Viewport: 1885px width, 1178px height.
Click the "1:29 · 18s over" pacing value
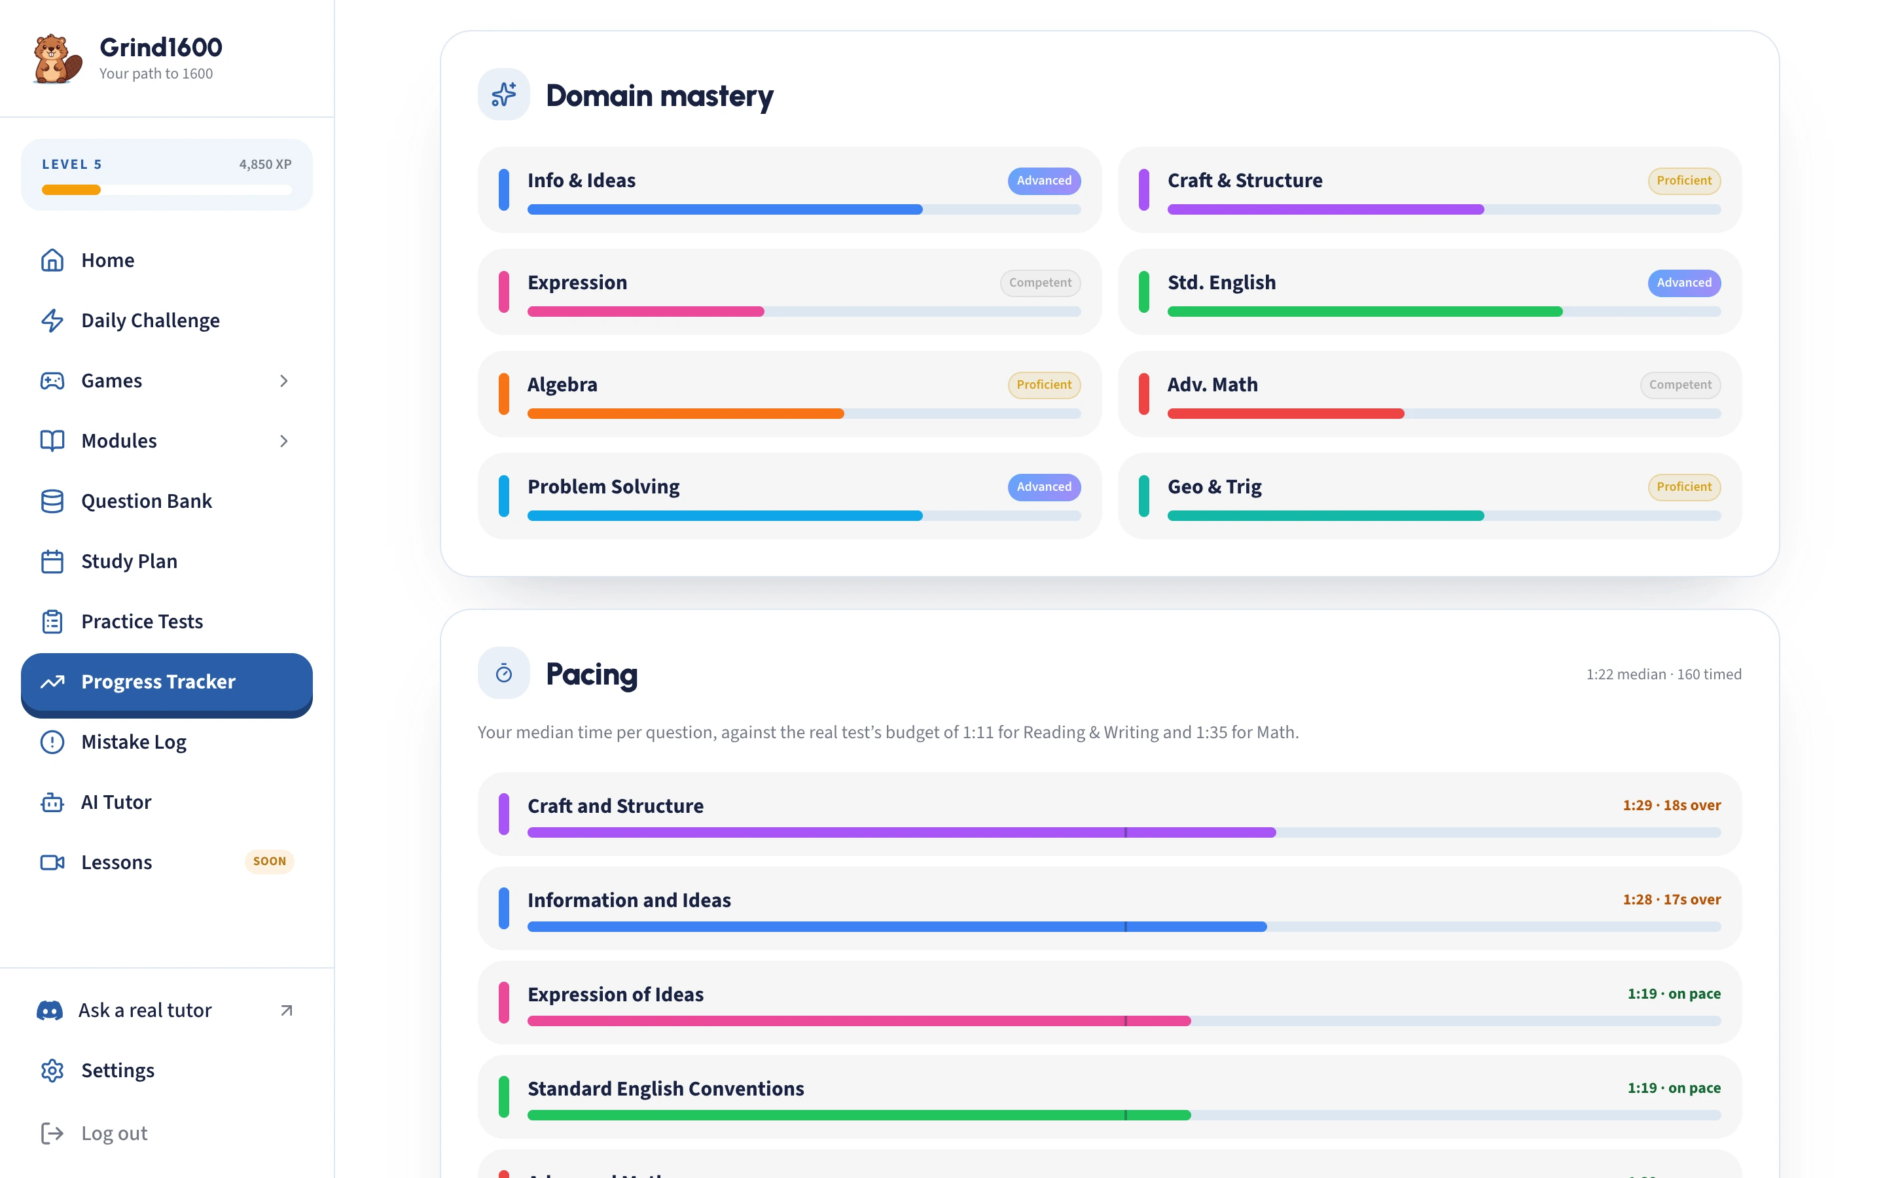pyautogui.click(x=1672, y=806)
